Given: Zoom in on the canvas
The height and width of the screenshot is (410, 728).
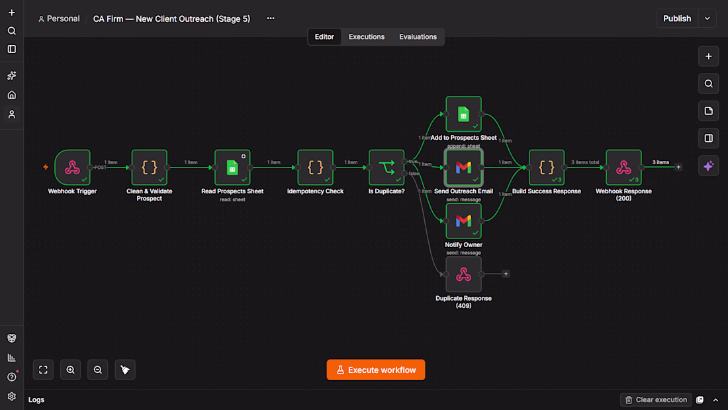Looking at the screenshot, I should pyautogui.click(x=71, y=370).
